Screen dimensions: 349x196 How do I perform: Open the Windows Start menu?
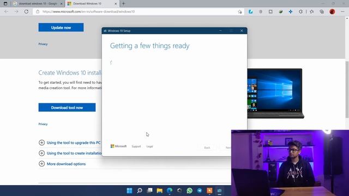point(129,191)
